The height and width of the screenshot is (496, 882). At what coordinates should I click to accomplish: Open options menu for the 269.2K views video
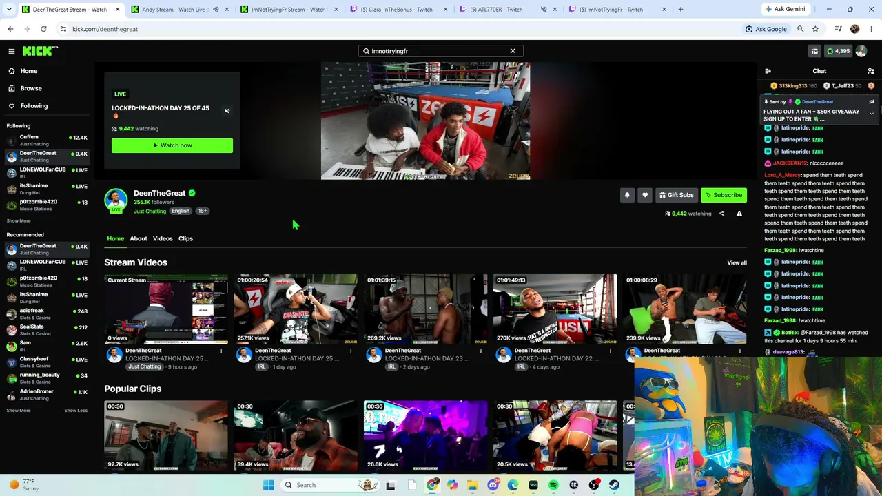480,351
